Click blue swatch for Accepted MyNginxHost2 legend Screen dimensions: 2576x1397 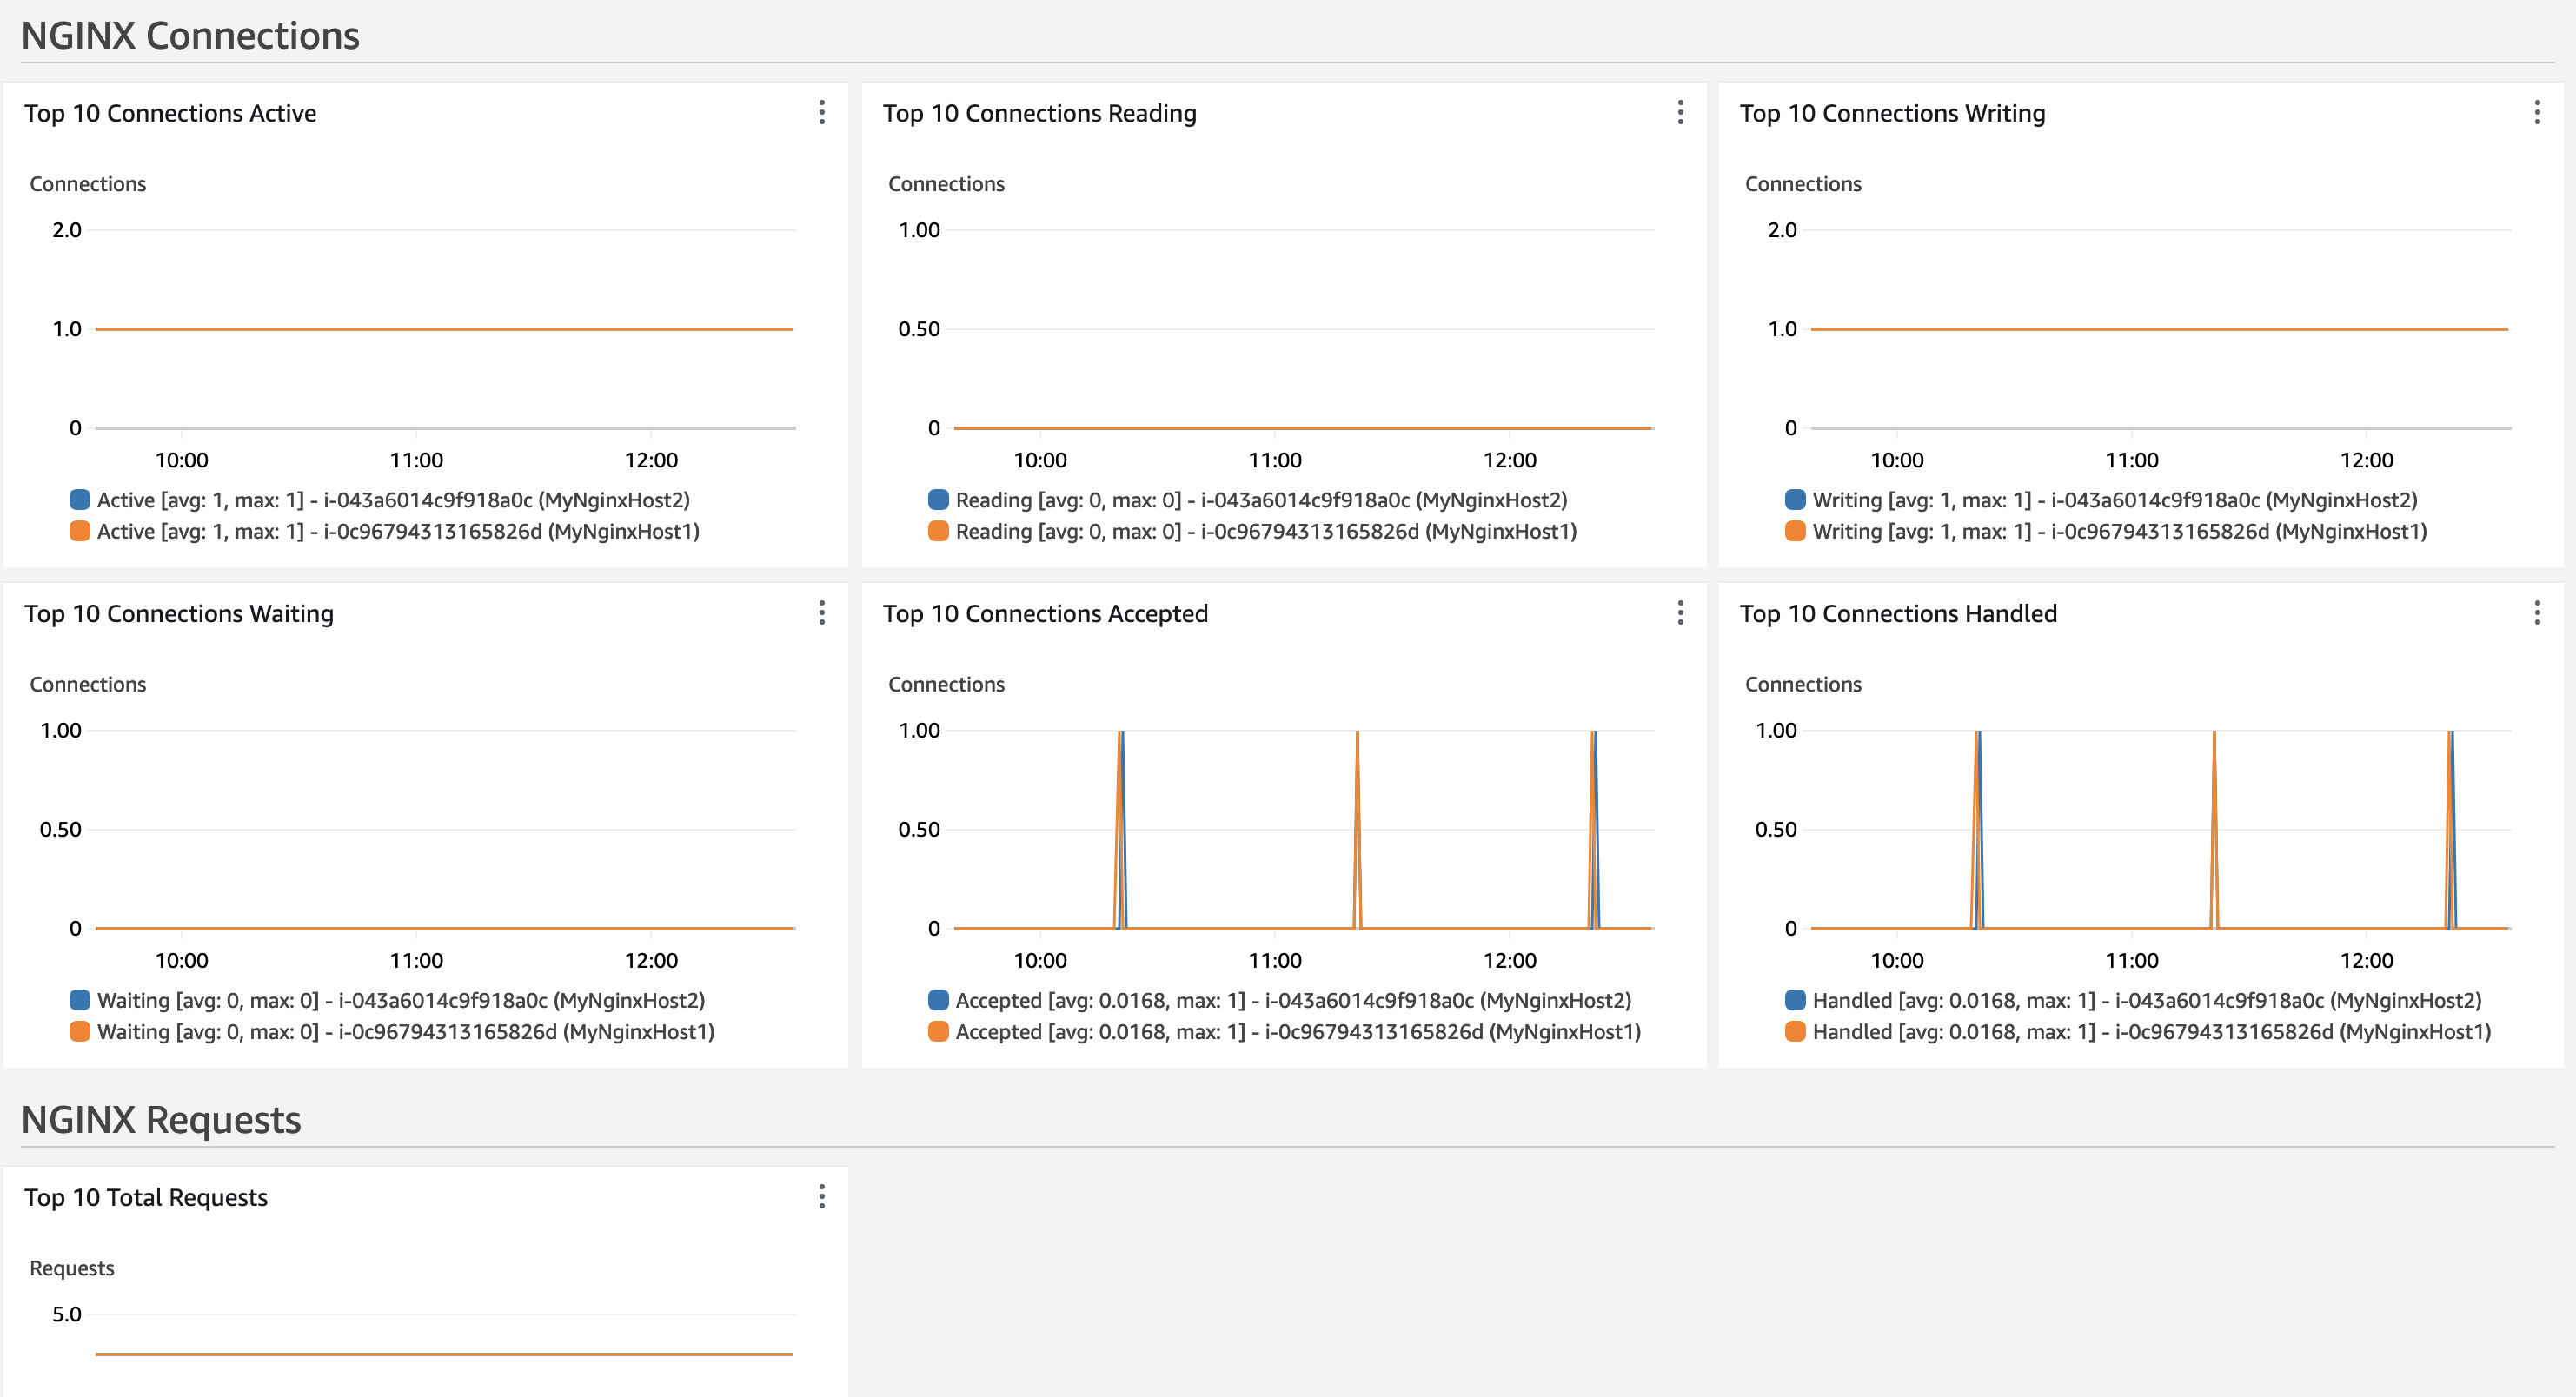(938, 999)
